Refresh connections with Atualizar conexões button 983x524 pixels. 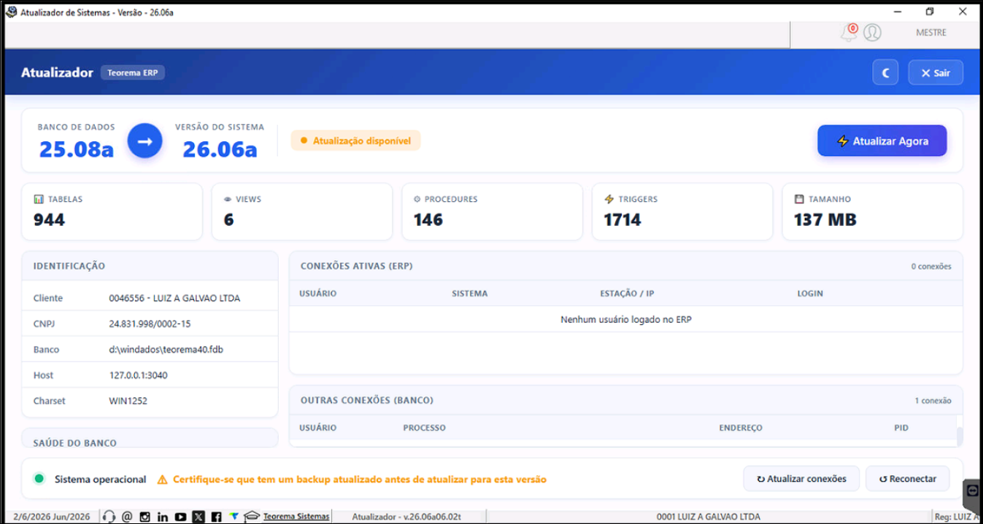pyautogui.click(x=801, y=479)
